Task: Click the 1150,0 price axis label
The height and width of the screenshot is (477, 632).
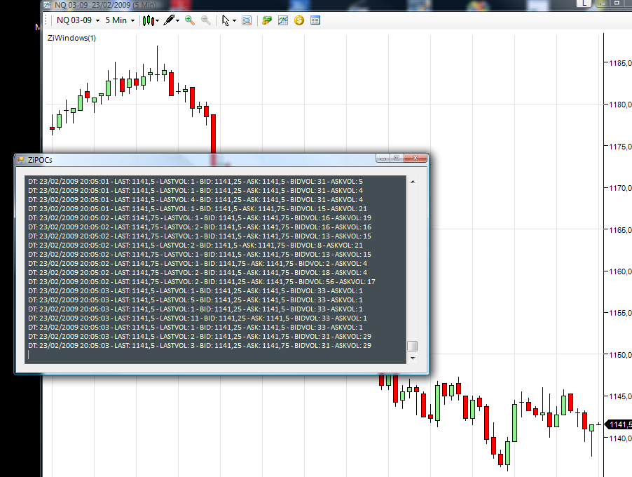Action: tap(620, 355)
